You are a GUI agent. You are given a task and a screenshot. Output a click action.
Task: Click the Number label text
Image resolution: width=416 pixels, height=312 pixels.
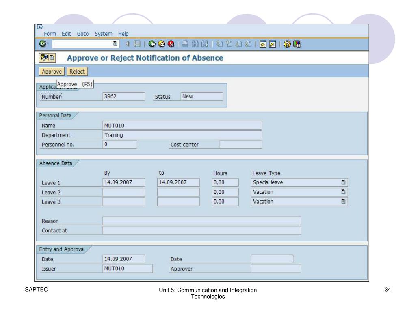point(52,97)
